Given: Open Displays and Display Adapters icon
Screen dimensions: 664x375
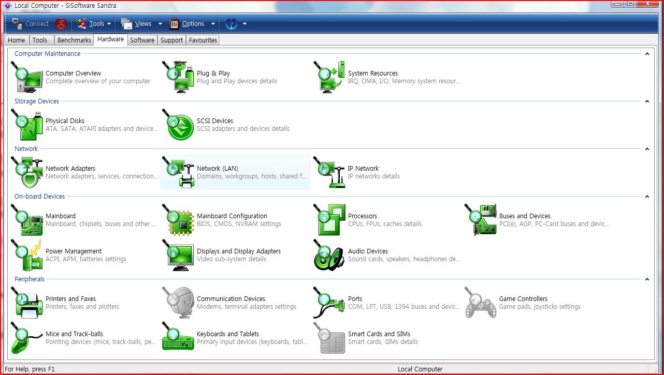Looking at the screenshot, I should coord(178,255).
